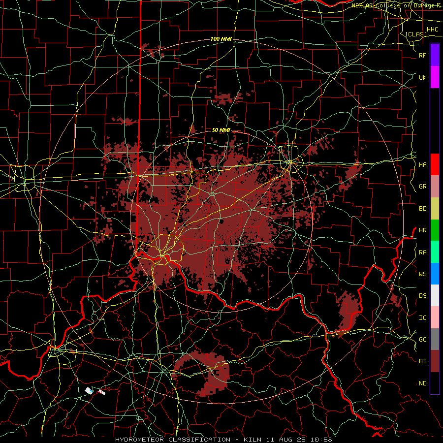Click the ND legend label
The width and height of the screenshot is (443, 443).
click(x=422, y=383)
